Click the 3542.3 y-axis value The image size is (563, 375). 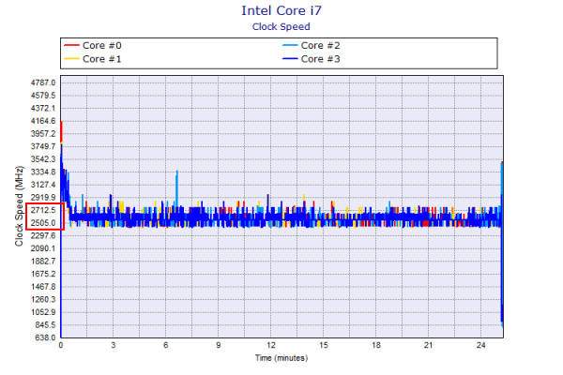pyautogui.click(x=43, y=159)
